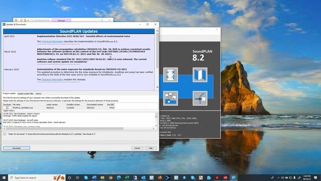Open the yellow File Explorer taskbar icon

pyautogui.click(x=102, y=177)
